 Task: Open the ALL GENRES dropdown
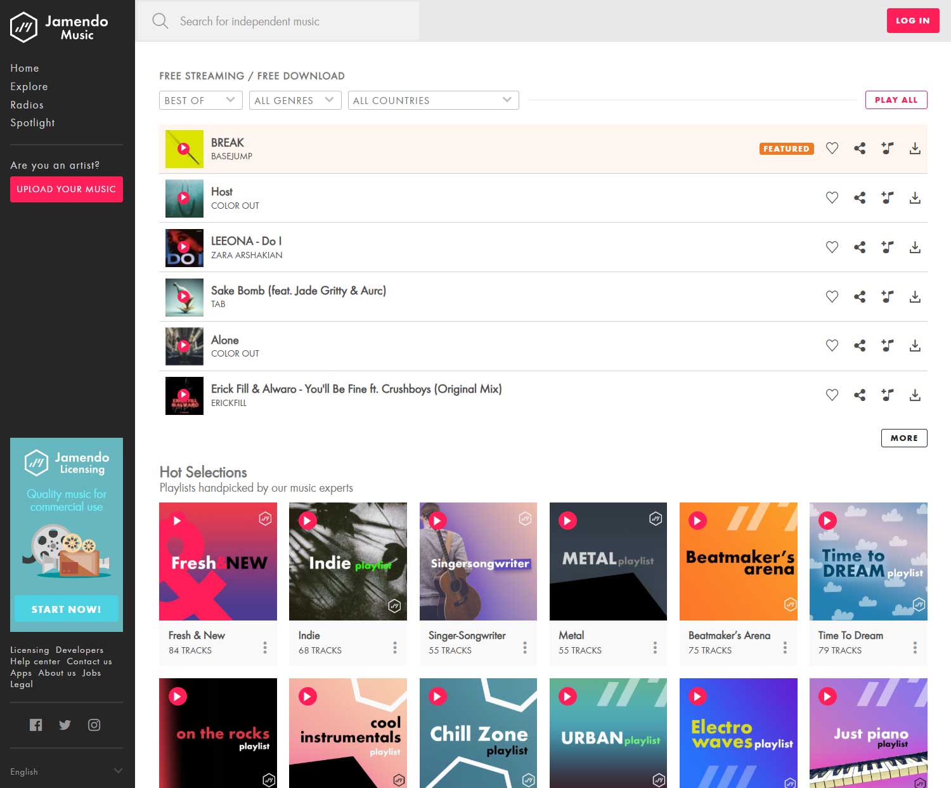click(x=295, y=100)
